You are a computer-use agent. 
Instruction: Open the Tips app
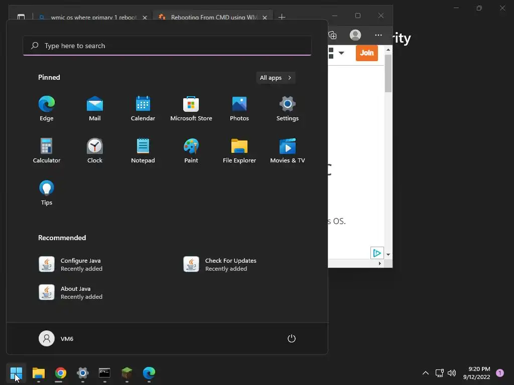tap(47, 193)
